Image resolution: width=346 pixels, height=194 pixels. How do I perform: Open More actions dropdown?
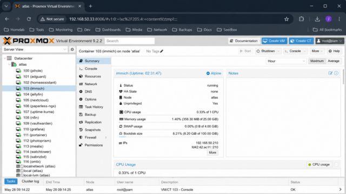(317, 51)
